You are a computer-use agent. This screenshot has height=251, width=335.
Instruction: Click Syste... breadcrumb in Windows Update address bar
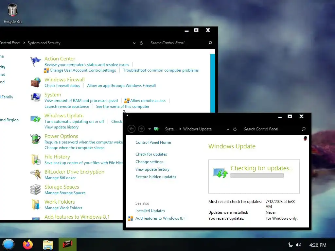pyautogui.click(x=171, y=129)
